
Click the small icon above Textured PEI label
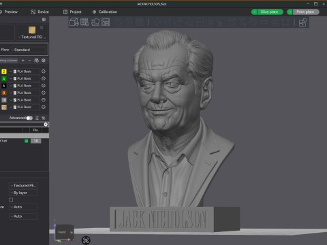tap(42, 27)
